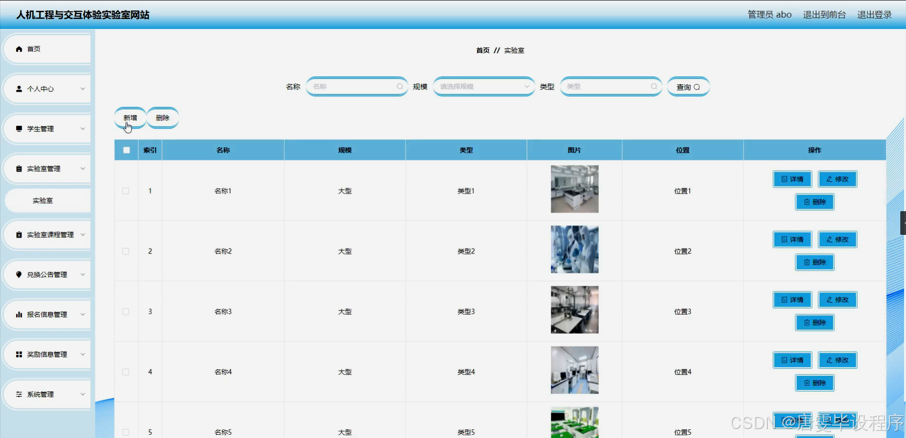906x438 pixels.
Task: Click the grid icon beside 奖励信息管理
Action: (x=19, y=354)
